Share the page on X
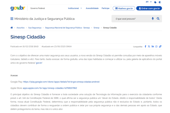This screenshot has height=113, width=170. 149,46
